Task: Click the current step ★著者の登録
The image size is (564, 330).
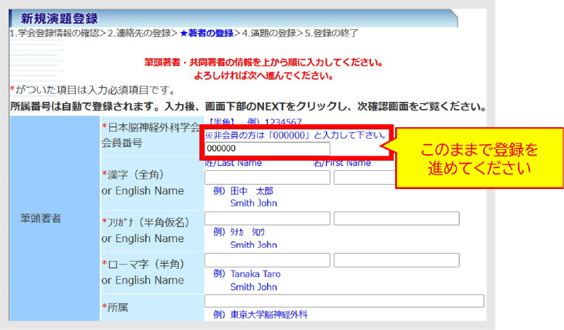Action: pyautogui.click(x=207, y=33)
